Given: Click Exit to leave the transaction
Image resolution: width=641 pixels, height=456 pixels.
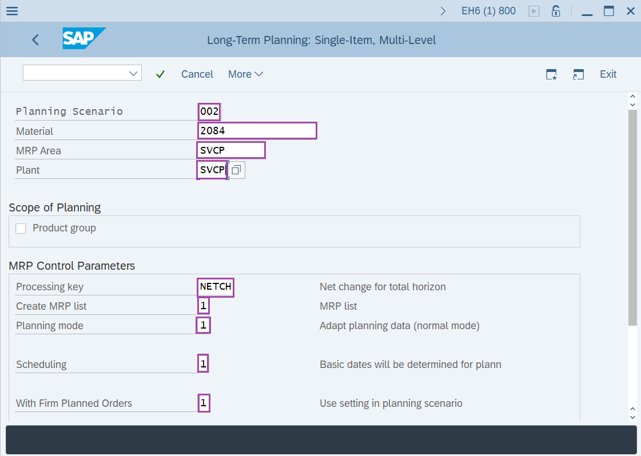Looking at the screenshot, I should click(x=608, y=74).
